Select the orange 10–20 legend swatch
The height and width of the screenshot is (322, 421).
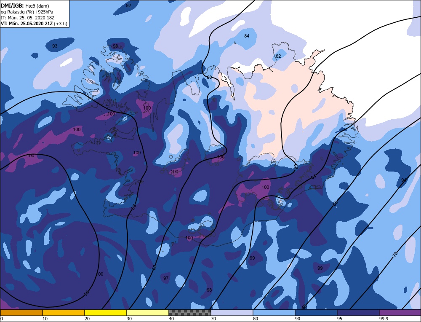(x=64, y=313)
